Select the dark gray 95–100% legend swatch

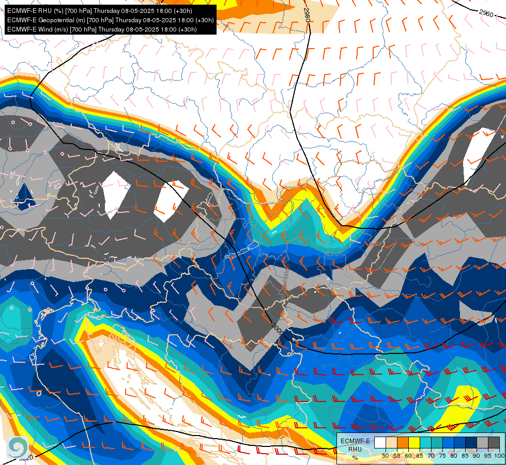(494, 442)
